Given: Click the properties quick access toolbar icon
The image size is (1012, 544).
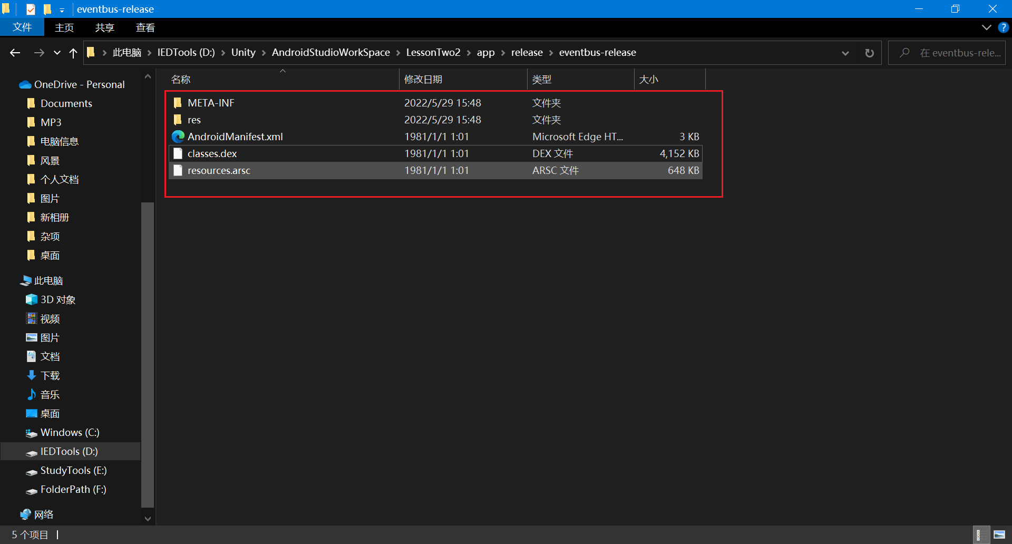Looking at the screenshot, I should point(31,9).
